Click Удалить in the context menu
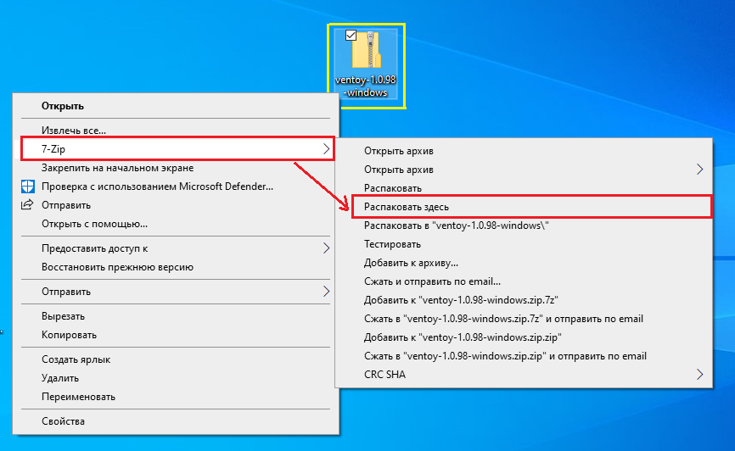Image resolution: width=735 pixels, height=451 pixels. pyautogui.click(x=176, y=378)
